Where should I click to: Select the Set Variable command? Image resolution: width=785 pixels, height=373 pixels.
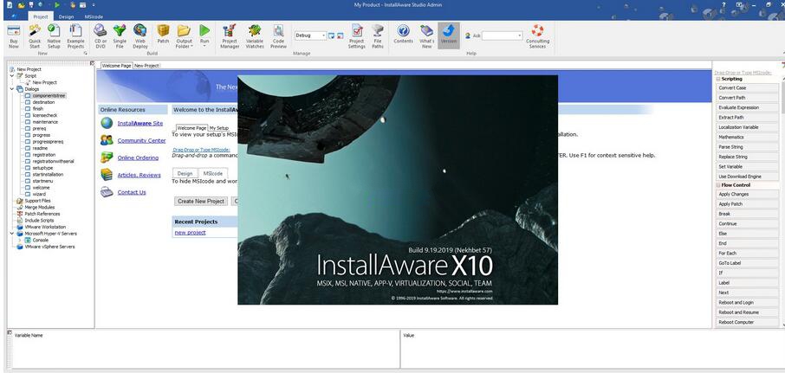[748, 166]
